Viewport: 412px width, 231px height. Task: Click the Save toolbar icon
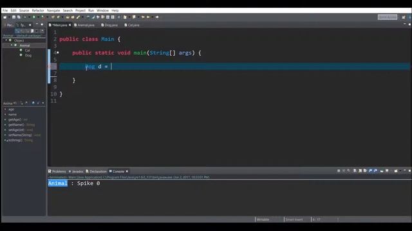[14, 17]
